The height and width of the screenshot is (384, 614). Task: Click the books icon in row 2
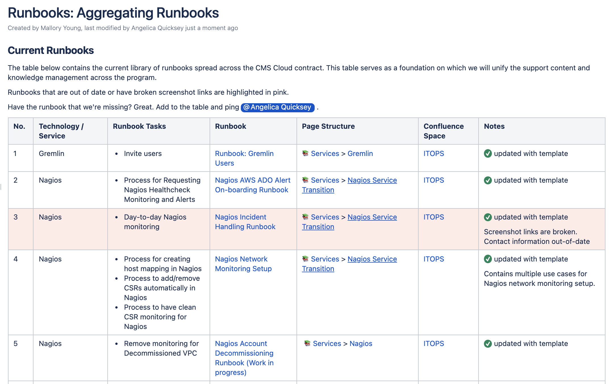[305, 180]
